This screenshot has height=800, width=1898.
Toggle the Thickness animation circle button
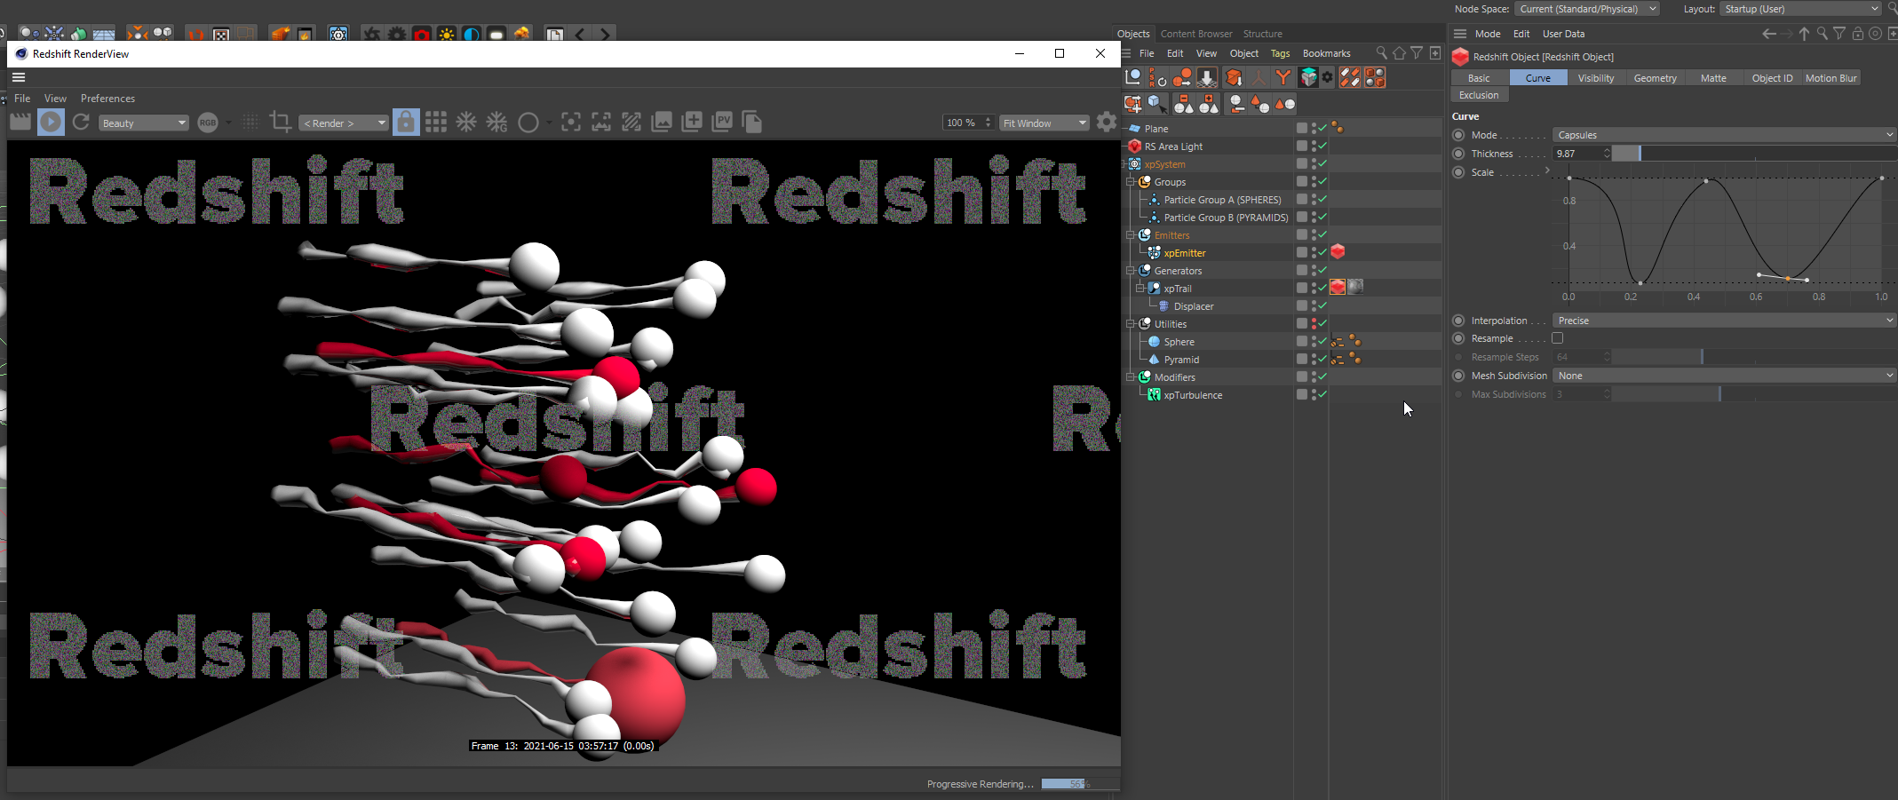1458,154
